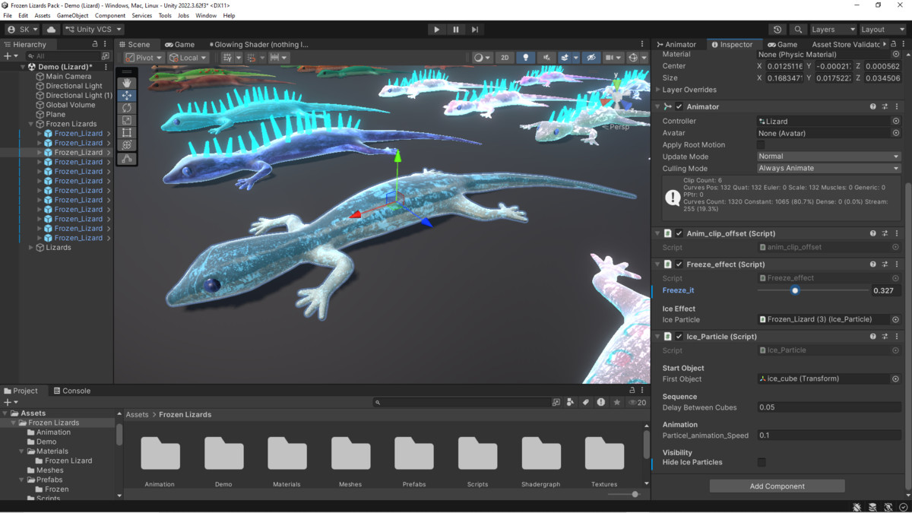Viewport: 912px width, 513px height.
Task: Select the Scale tool
Action: (x=127, y=120)
